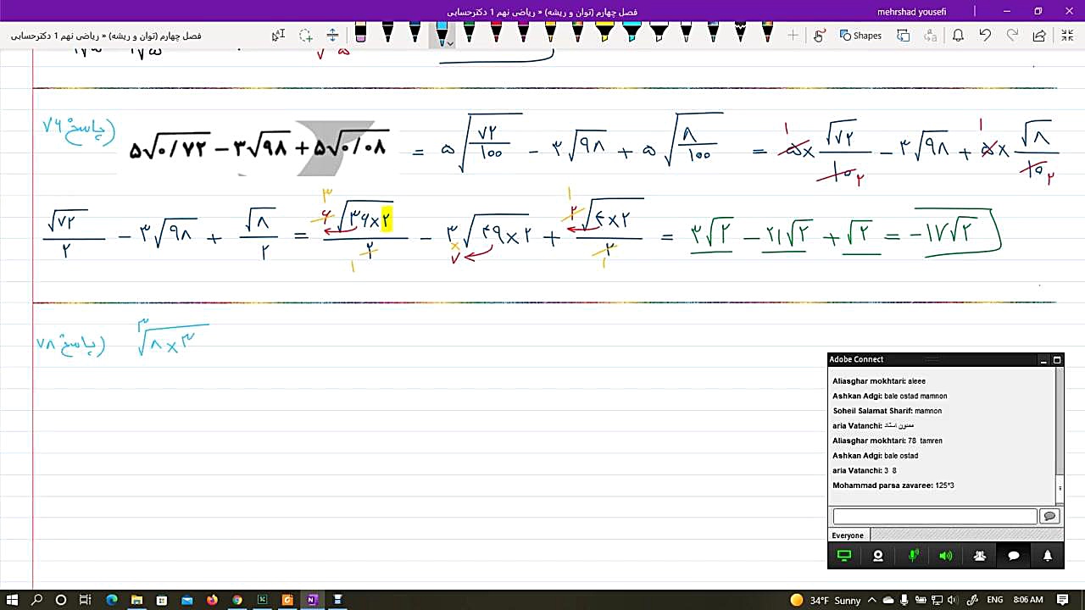Image resolution: width=1085 pixels, height=610 pixels.
Task: Choose the Insert Space tool
Action: [x=332, y=36]
